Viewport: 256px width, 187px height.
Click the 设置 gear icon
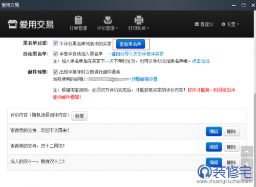[x=223, y=24]
